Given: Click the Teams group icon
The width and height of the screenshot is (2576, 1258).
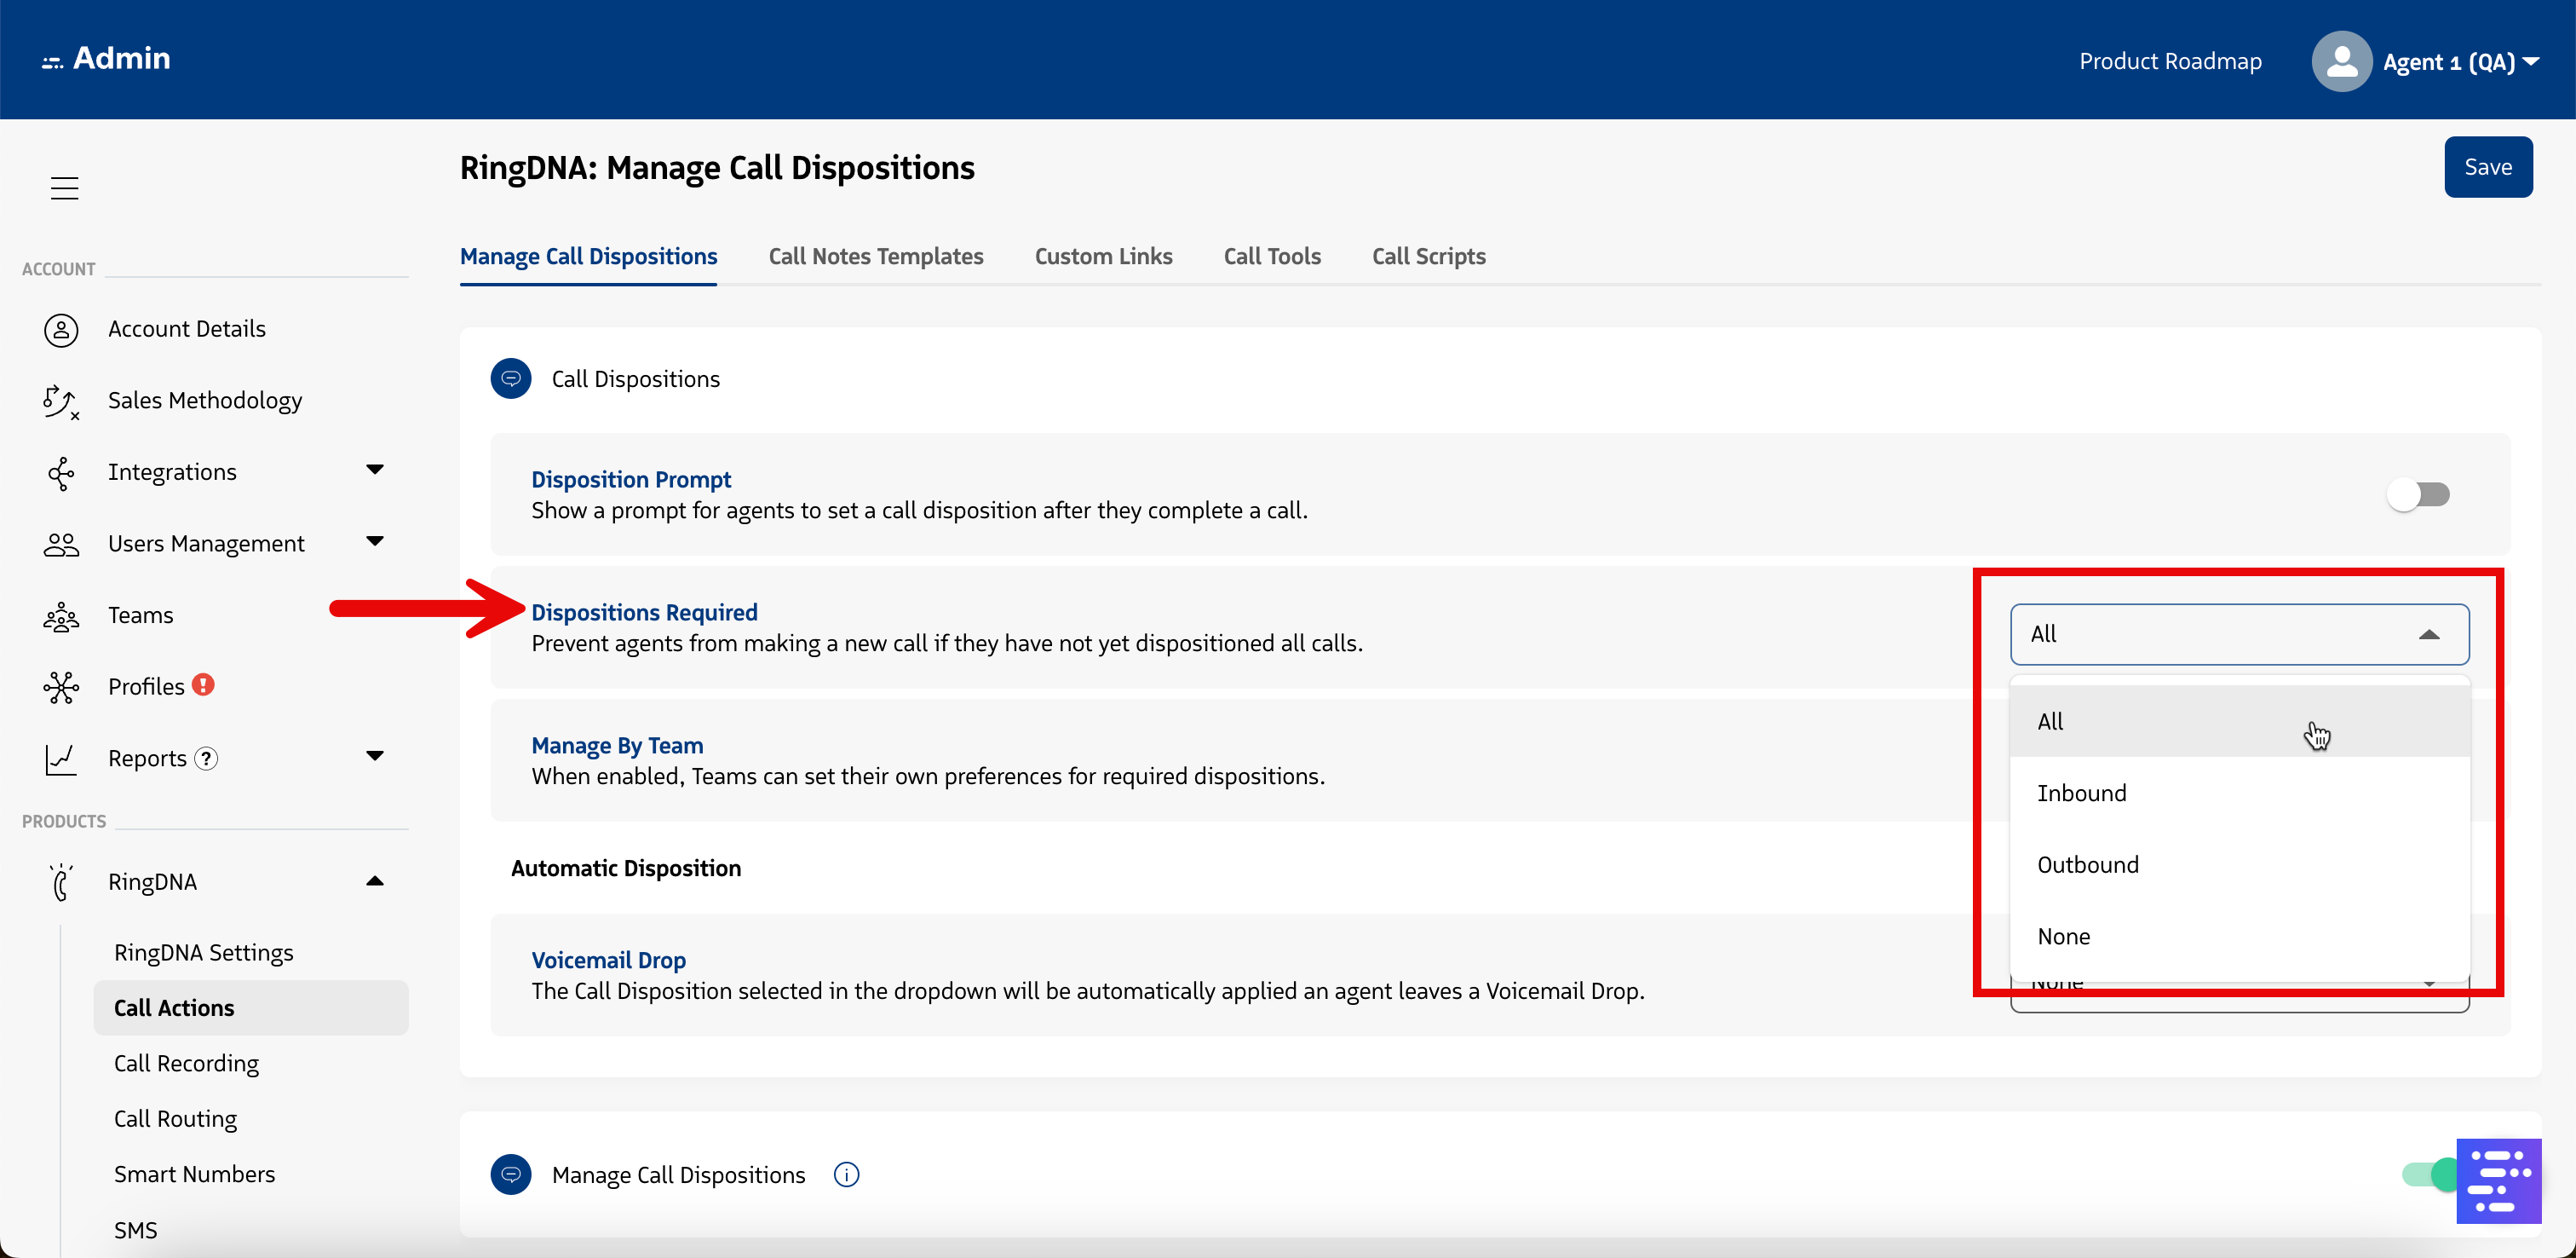Looking at the screenshot, I should [x=61, y=616].
